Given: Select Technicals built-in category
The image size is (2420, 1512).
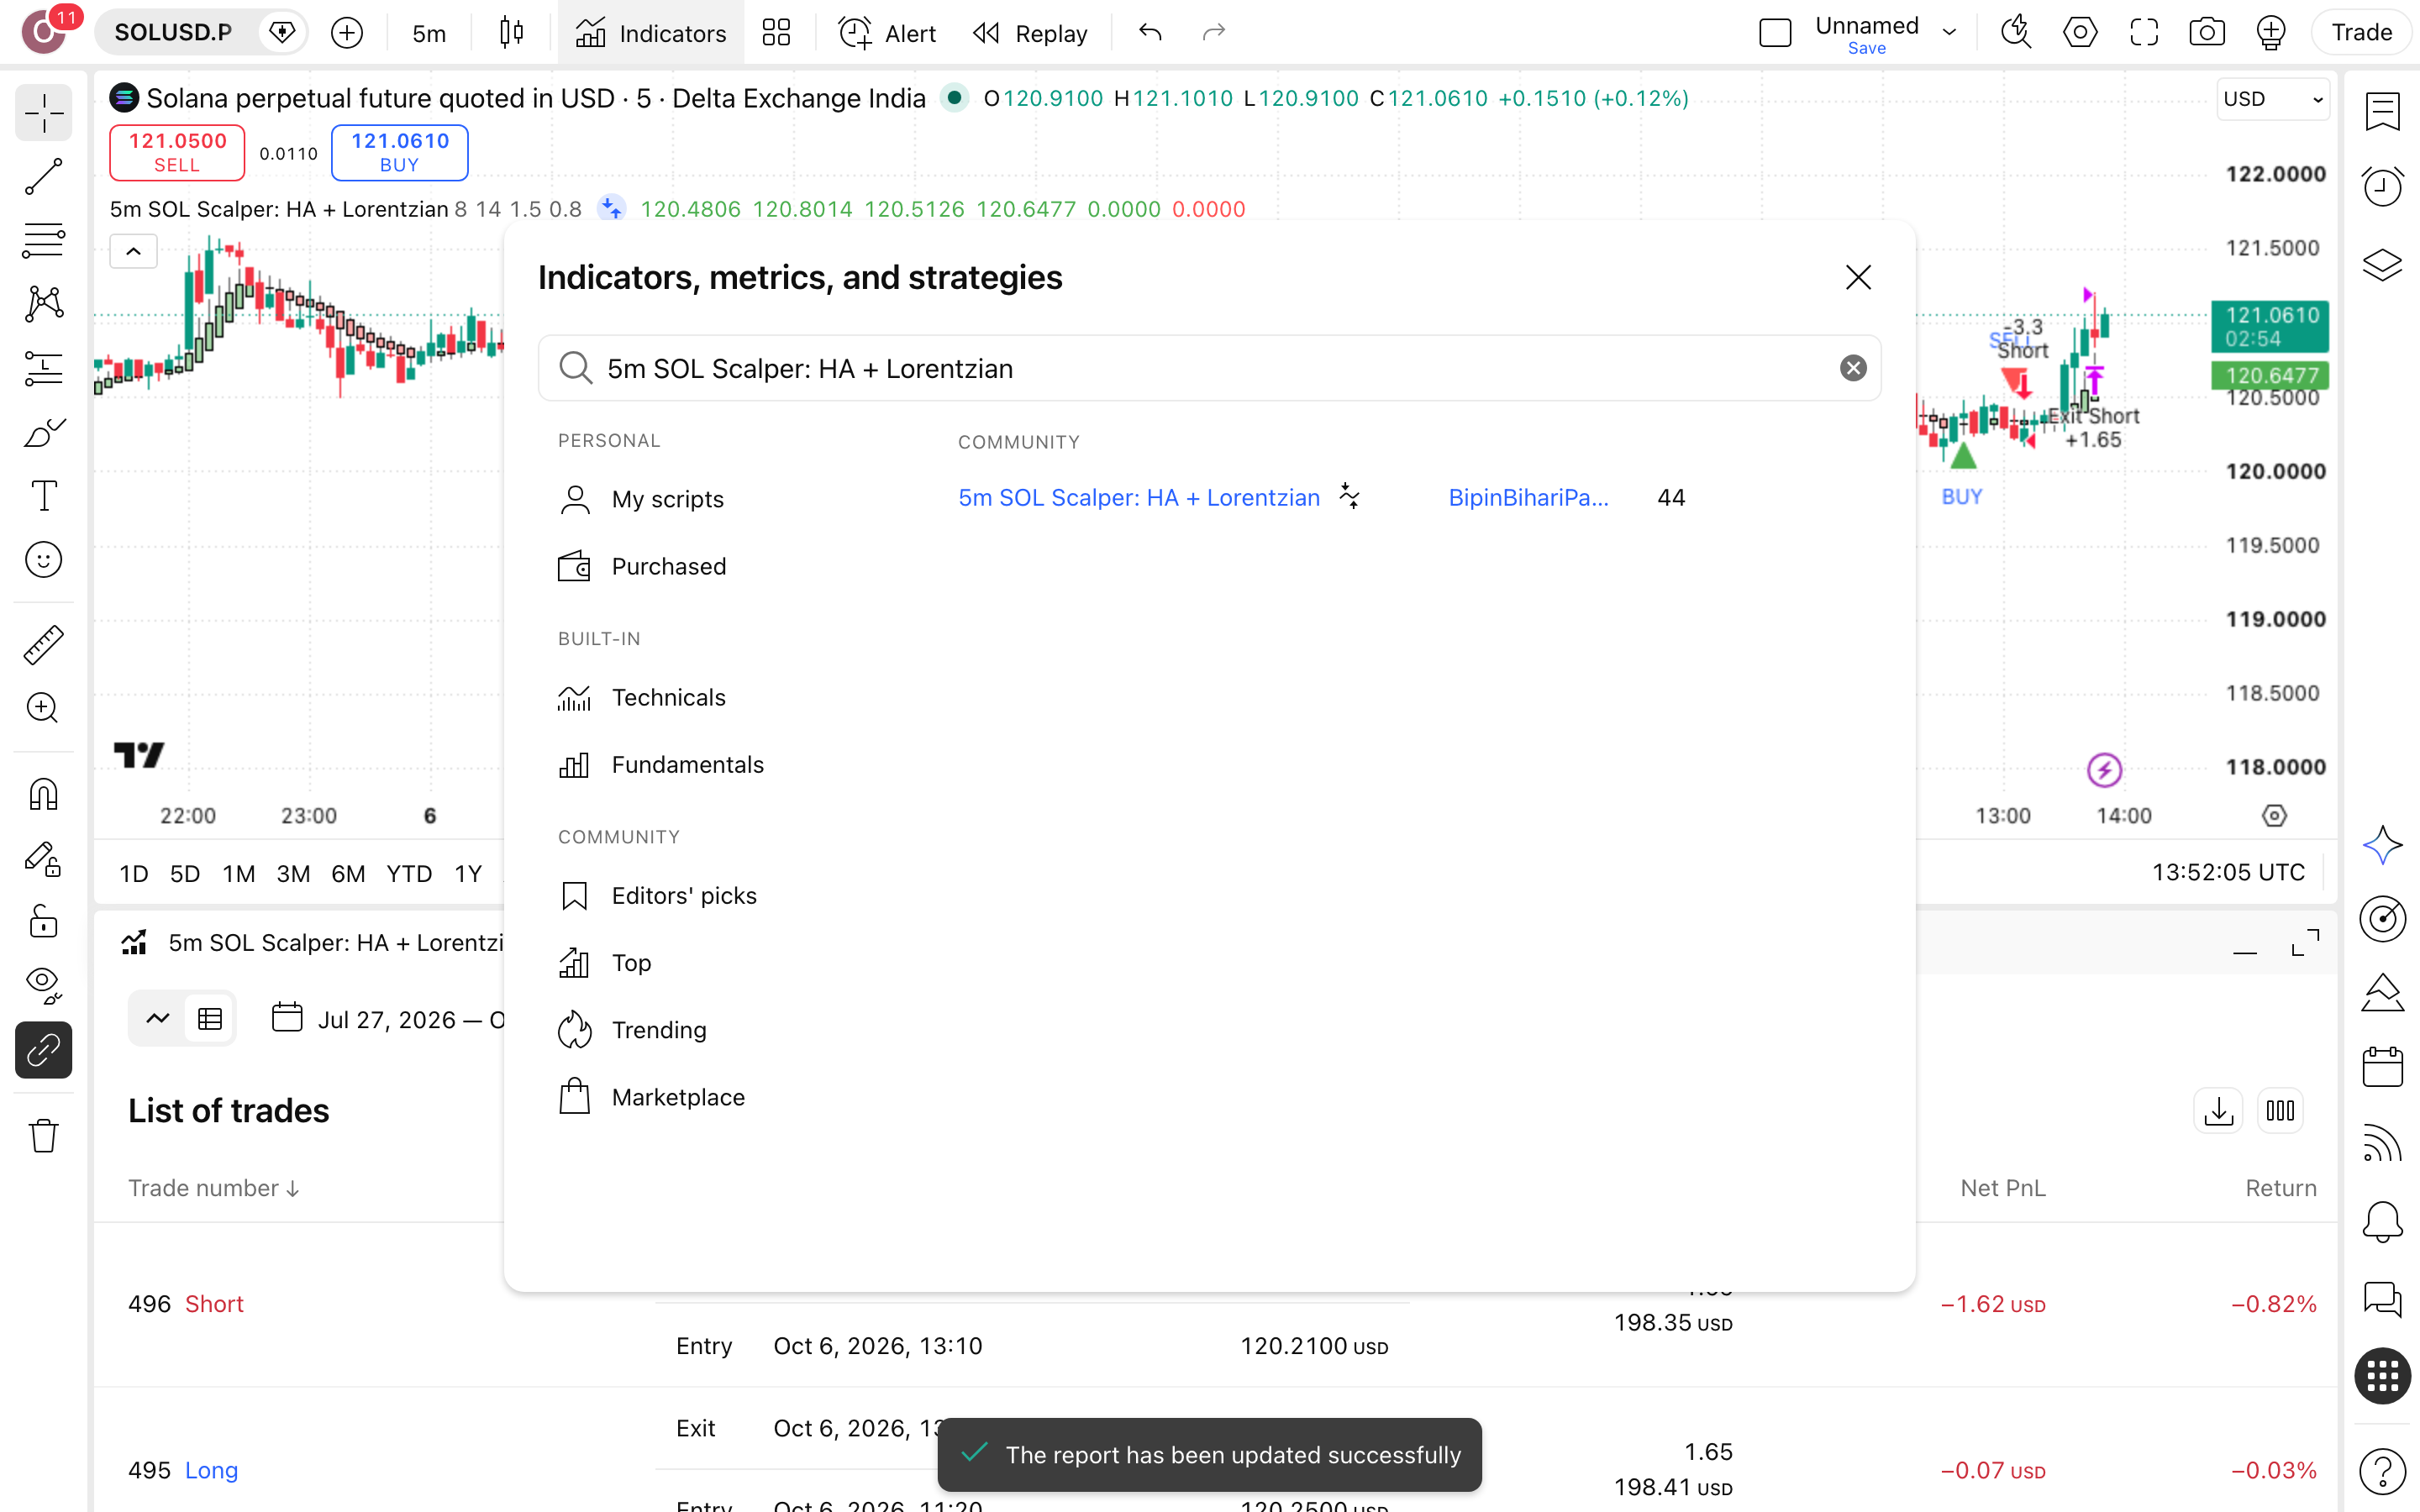Looking at the screenshot, I should [668, 697].
